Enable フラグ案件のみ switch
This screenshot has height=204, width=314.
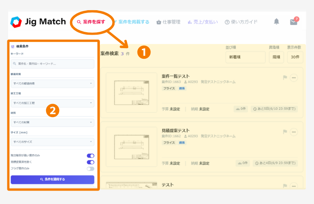click(91, 169)
